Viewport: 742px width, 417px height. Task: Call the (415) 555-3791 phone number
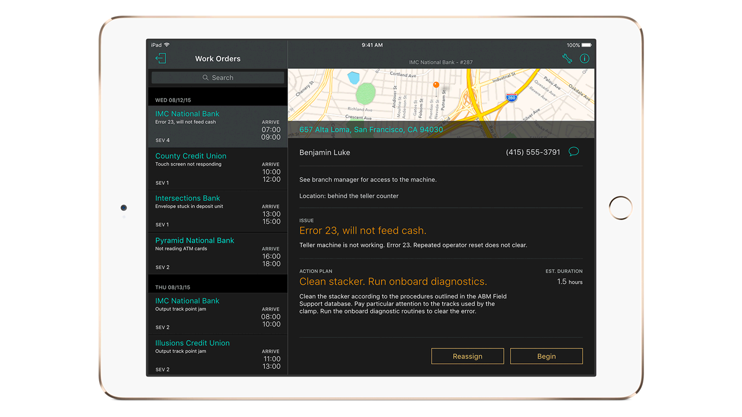[533, 152]
